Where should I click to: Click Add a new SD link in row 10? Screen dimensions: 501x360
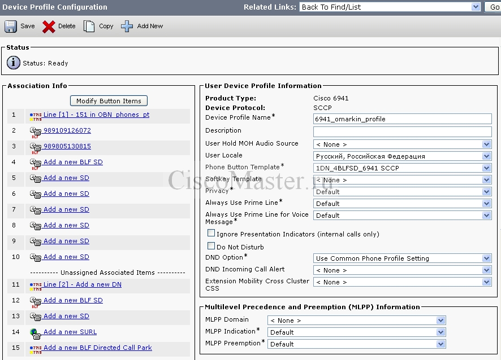click(x=66, y=257)
